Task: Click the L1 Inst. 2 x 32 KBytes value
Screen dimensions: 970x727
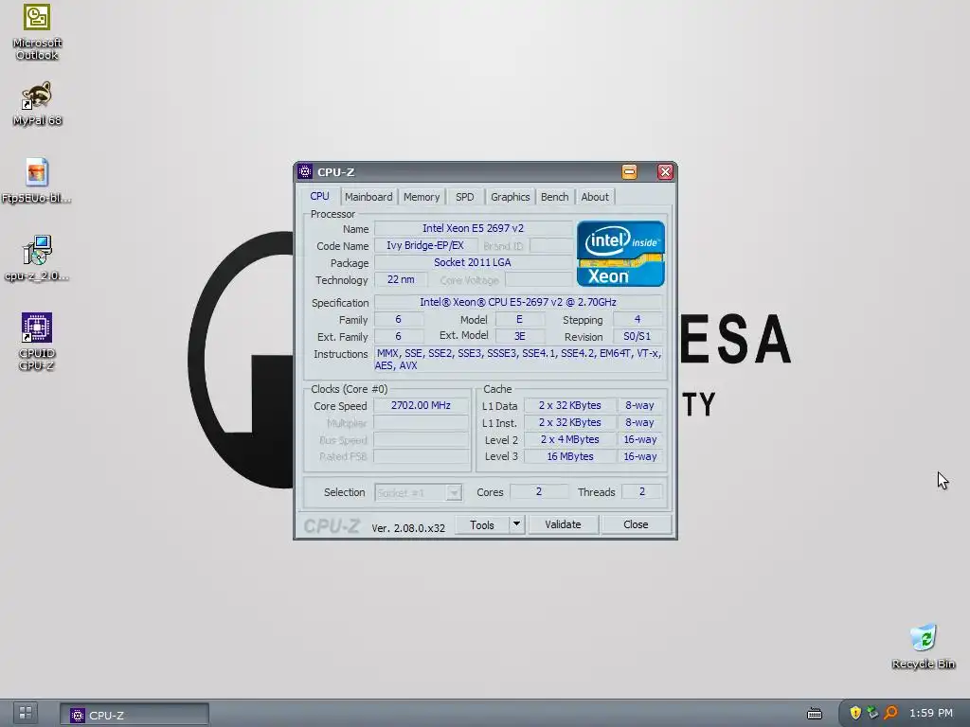Action: (x=569, y=422)
